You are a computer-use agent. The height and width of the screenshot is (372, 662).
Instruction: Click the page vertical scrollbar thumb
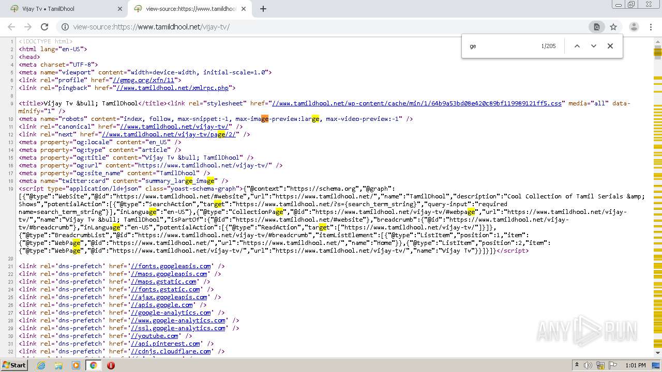coord(658,52)
